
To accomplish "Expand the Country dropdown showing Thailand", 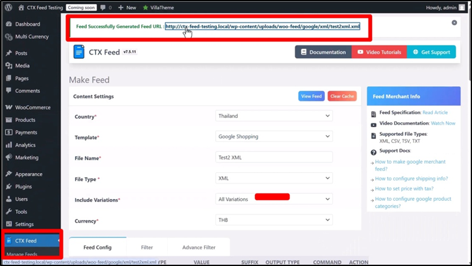I will [274, 116].
